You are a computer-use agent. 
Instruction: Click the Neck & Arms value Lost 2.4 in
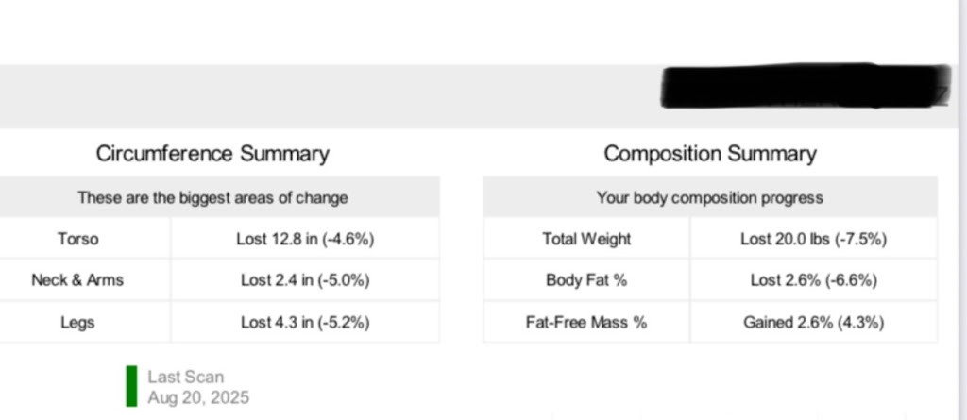(305, 280)
